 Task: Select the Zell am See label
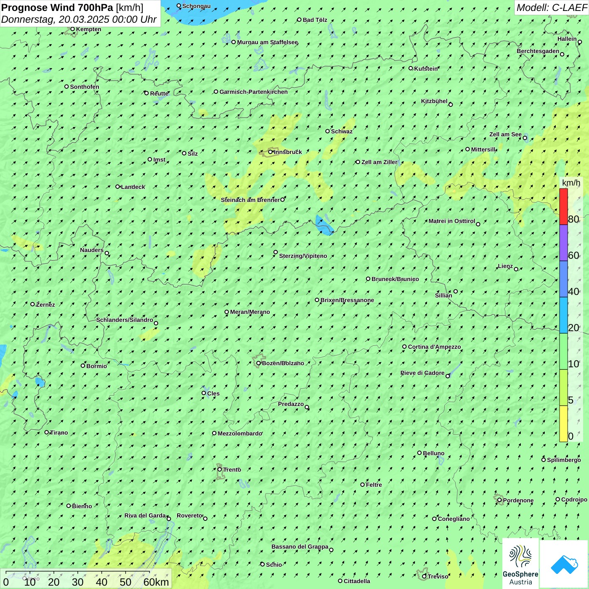(505, 134)
